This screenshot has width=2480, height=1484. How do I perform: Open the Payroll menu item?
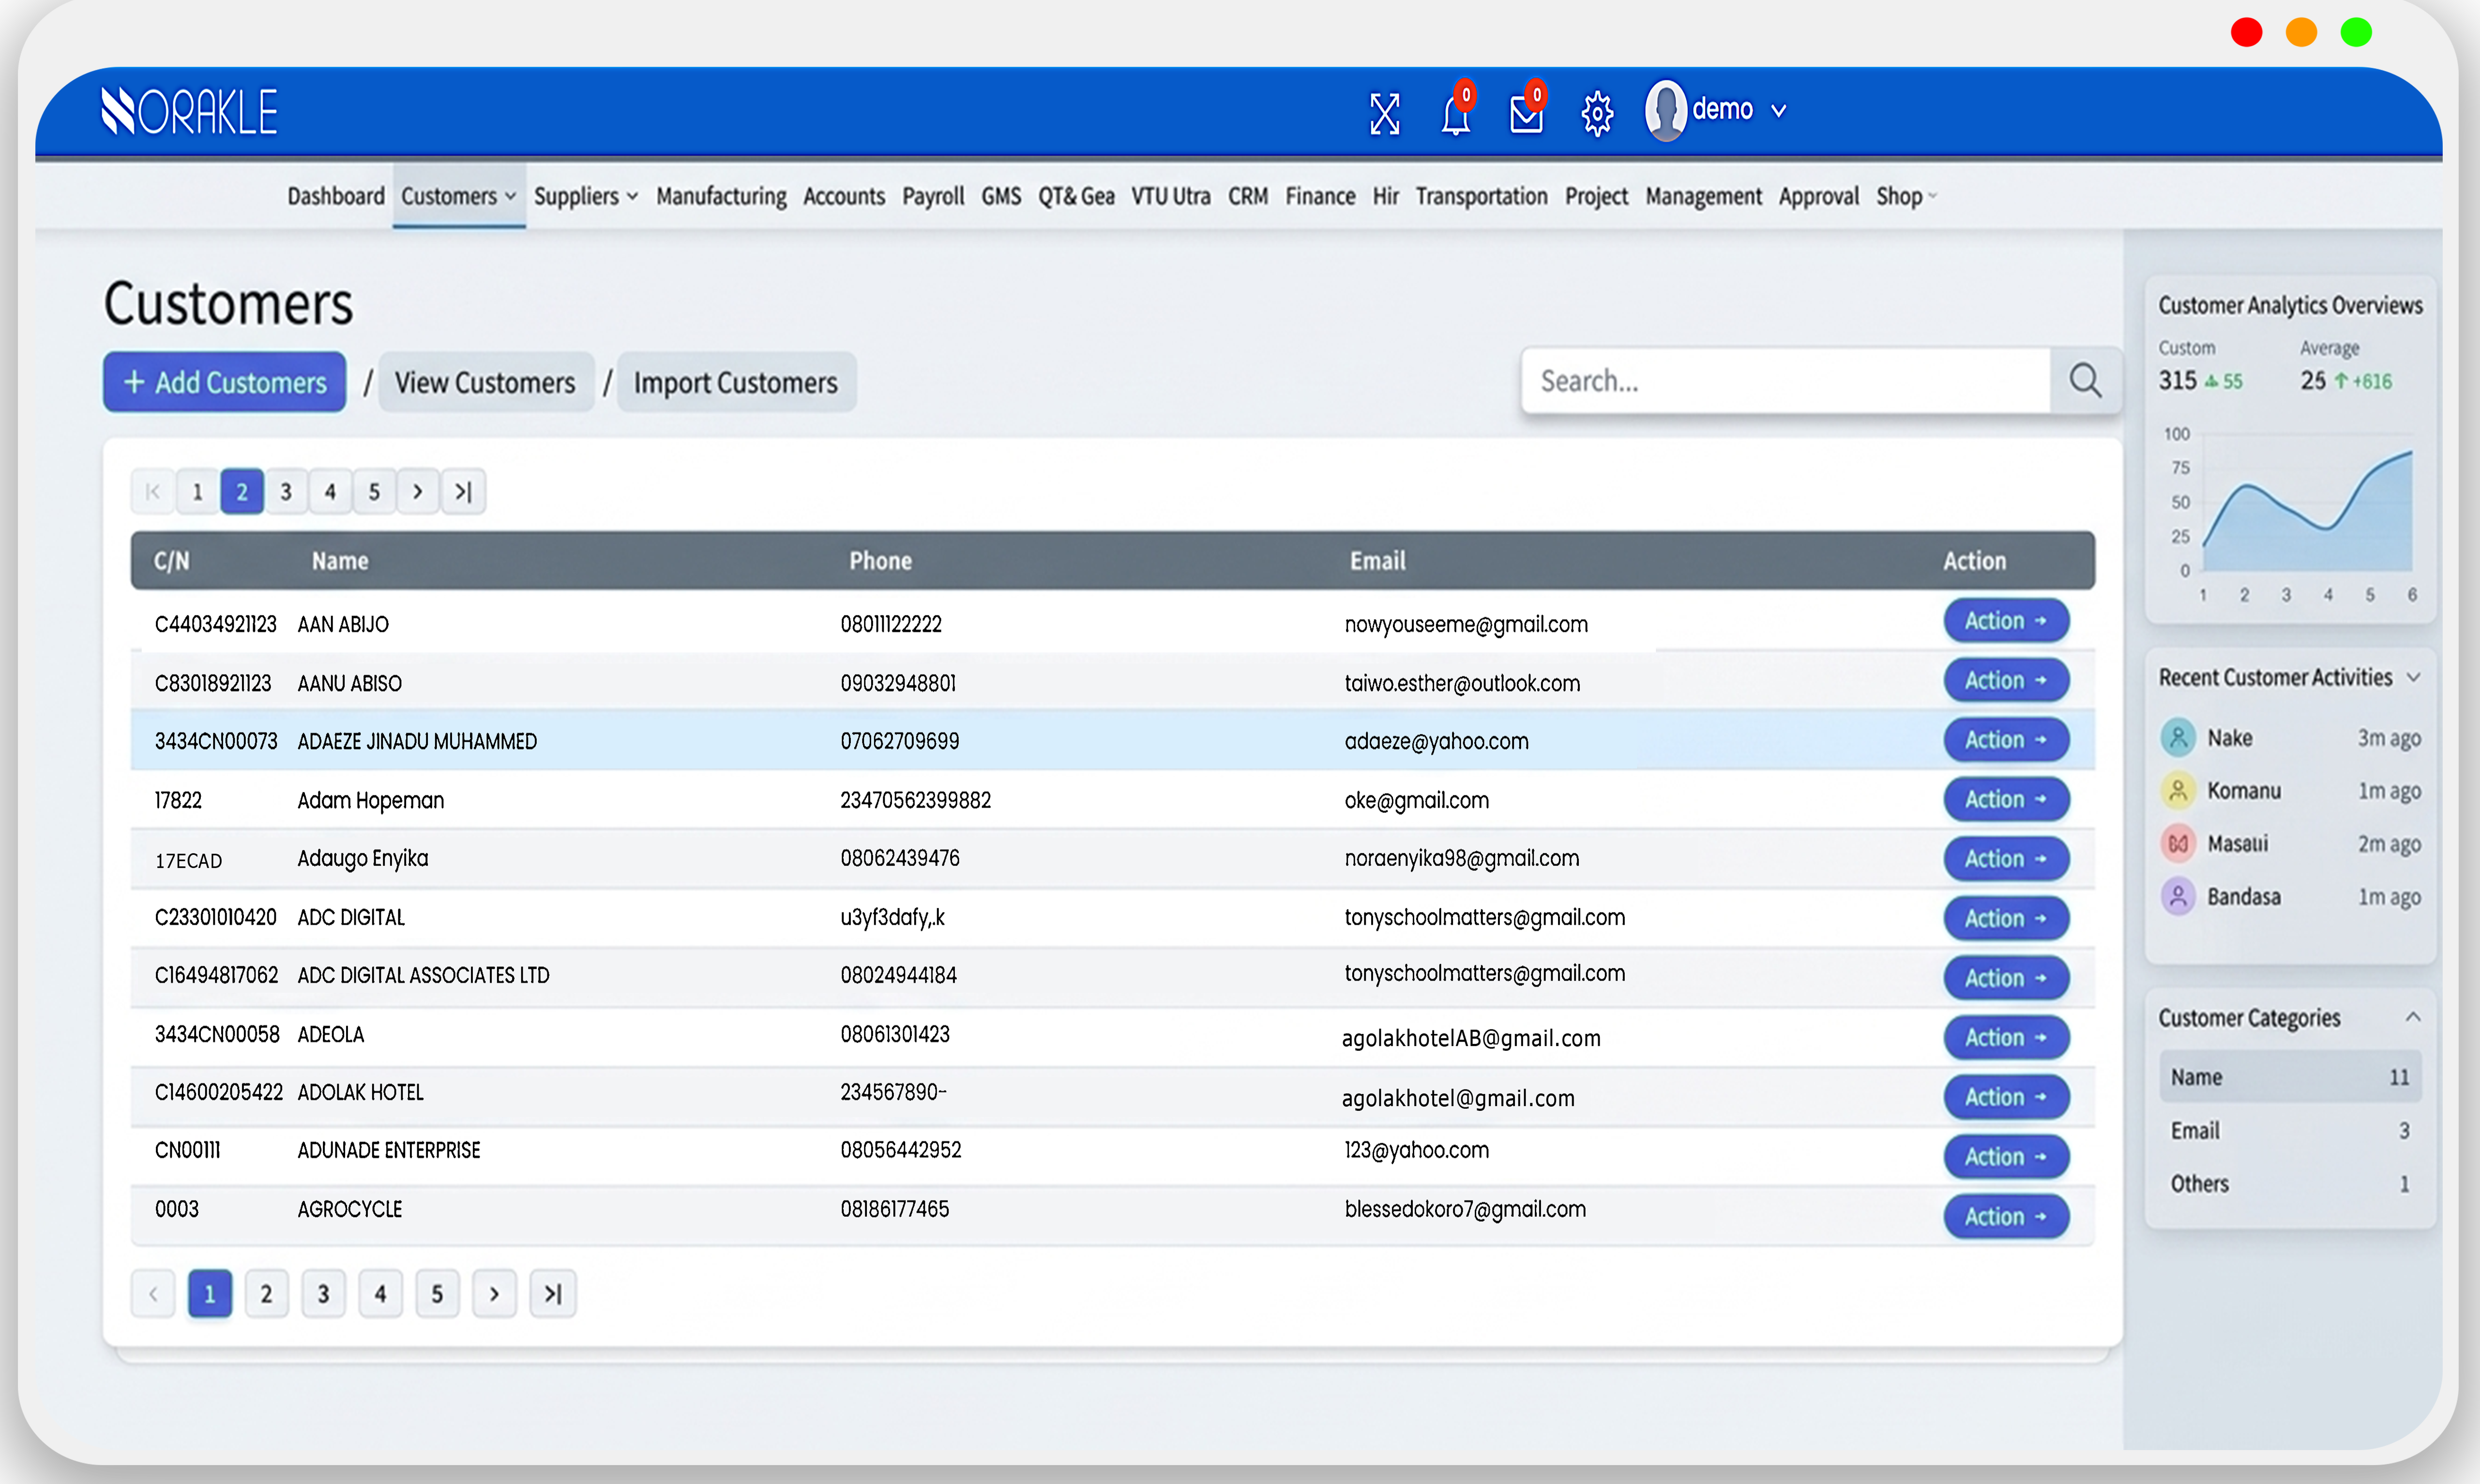[x=932, y=196]
